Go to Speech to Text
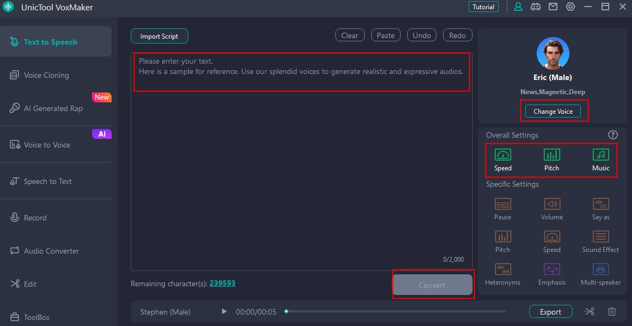 click(x=47, y=181)
